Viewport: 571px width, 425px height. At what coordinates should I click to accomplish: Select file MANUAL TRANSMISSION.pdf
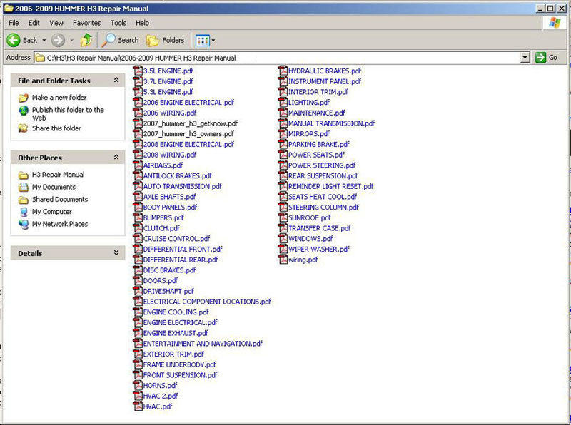(332, 123)
